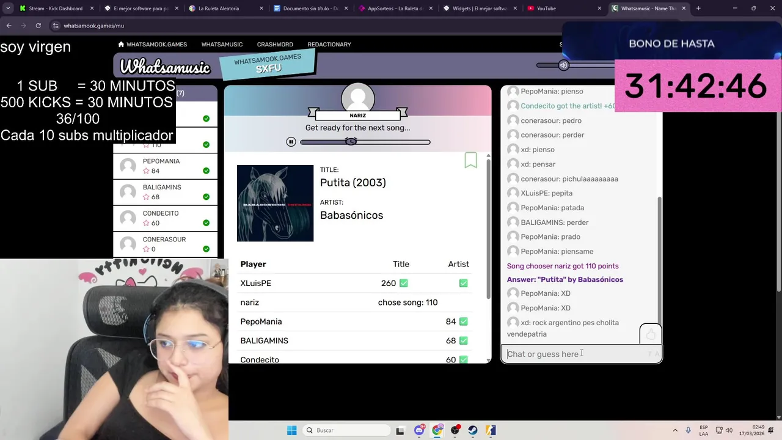Pause the song with the pause button
The height and width of the screenshot is (440, 782).
click(x=291, y=142)
